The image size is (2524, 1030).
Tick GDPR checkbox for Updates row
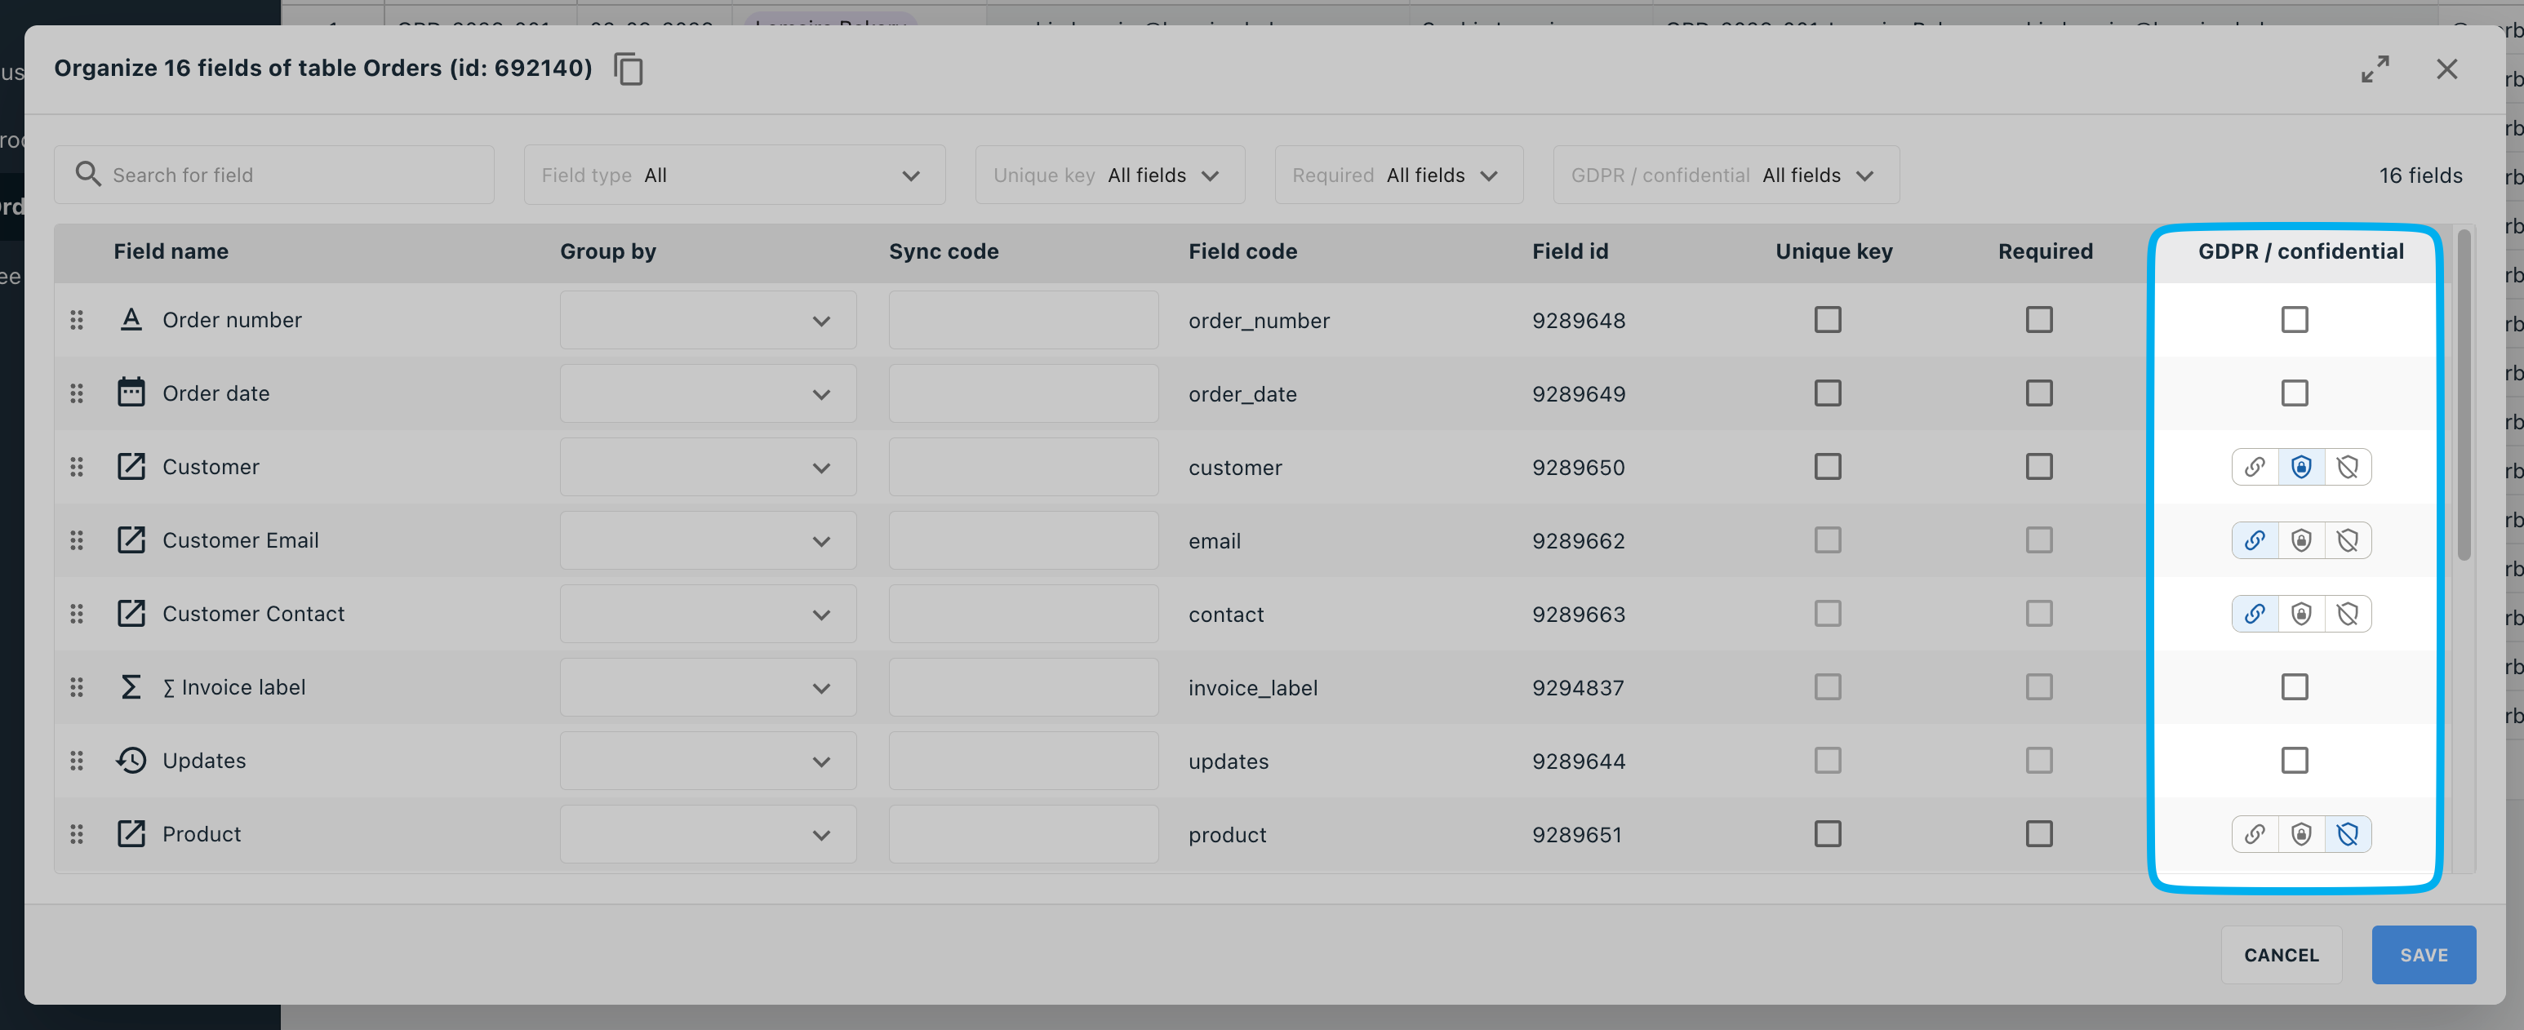click(2294, 761)
